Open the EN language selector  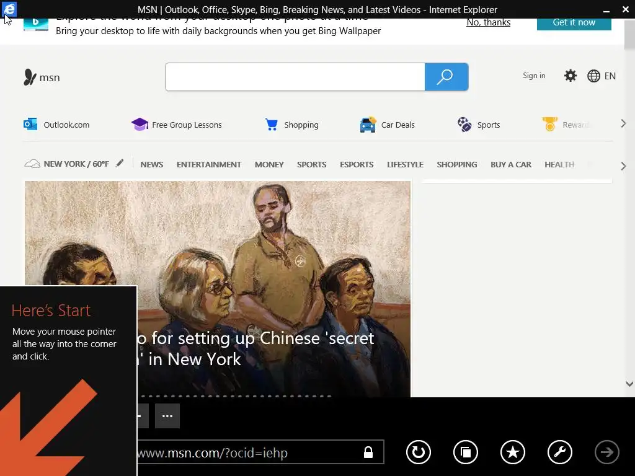(610, 76)
